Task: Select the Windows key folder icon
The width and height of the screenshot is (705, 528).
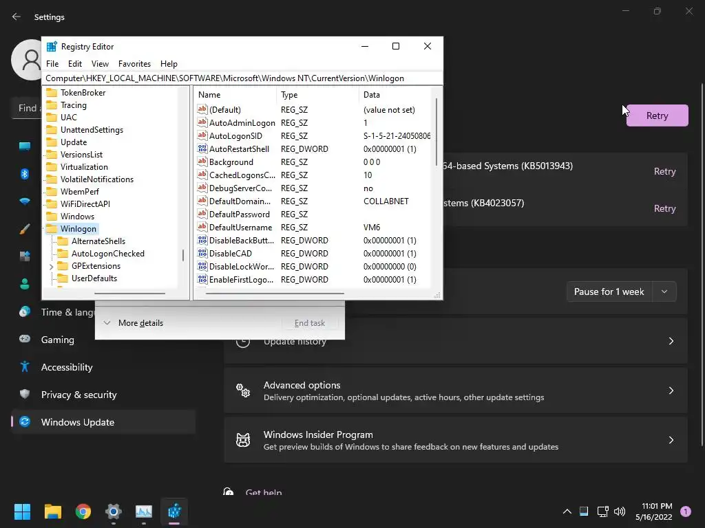Action: coord(52,216)
